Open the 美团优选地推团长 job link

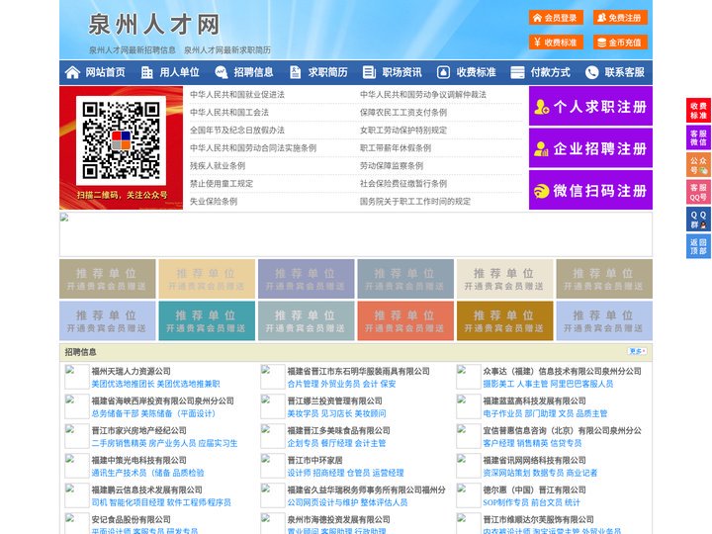[x=123, y=384]
